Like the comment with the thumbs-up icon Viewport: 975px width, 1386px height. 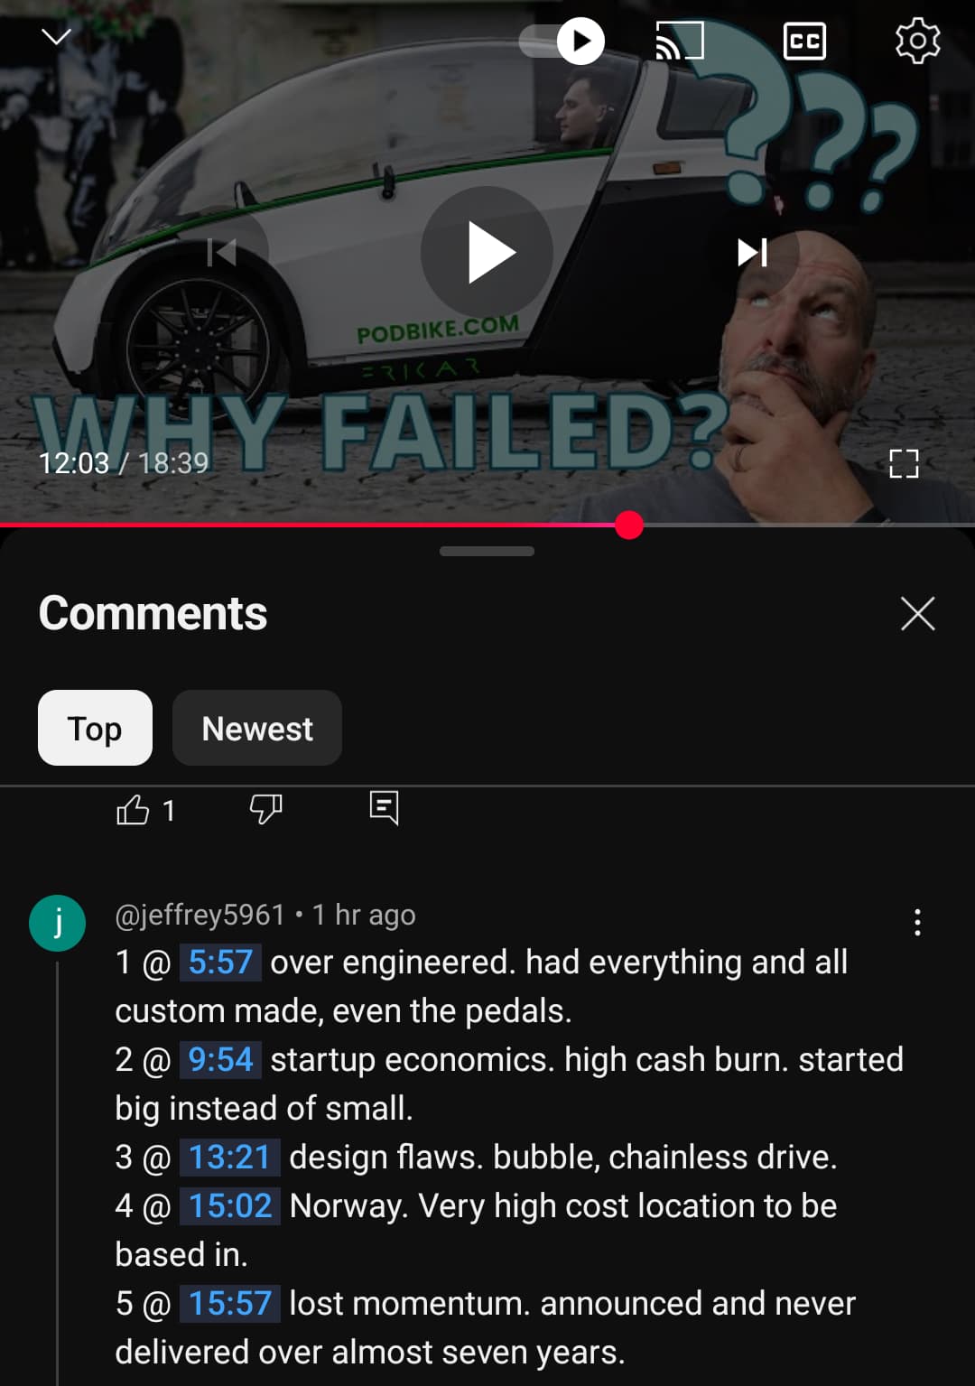coord(133,810)
